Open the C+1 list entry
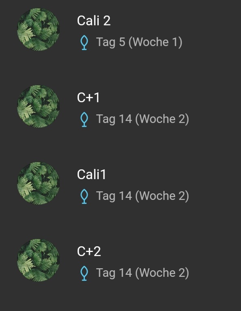Image resolution: width=241 pixels, height=311 pixels. point(120,106)
